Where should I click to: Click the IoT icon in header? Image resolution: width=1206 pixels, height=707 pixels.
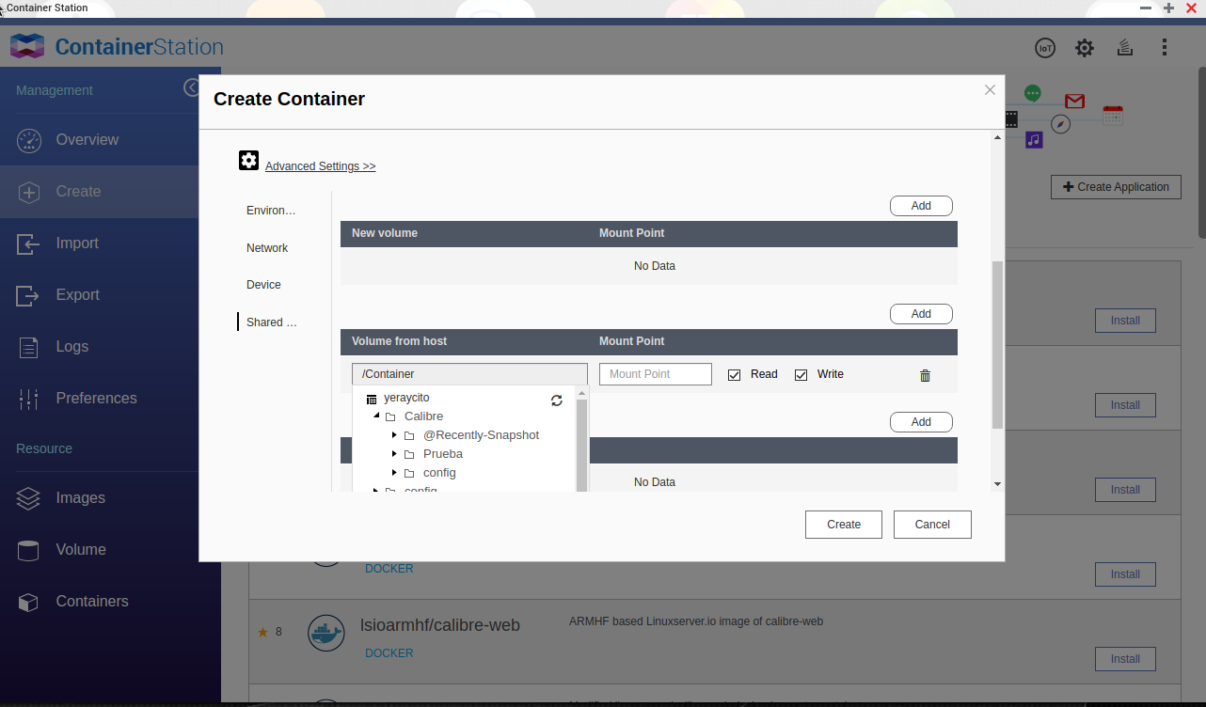[x=1044, y=48]
